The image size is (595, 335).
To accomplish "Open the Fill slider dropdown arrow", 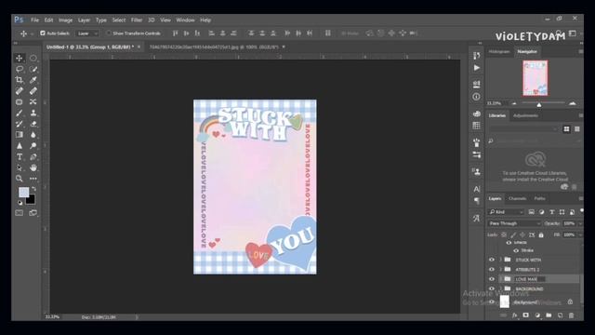I will click(x=580, y=235).
